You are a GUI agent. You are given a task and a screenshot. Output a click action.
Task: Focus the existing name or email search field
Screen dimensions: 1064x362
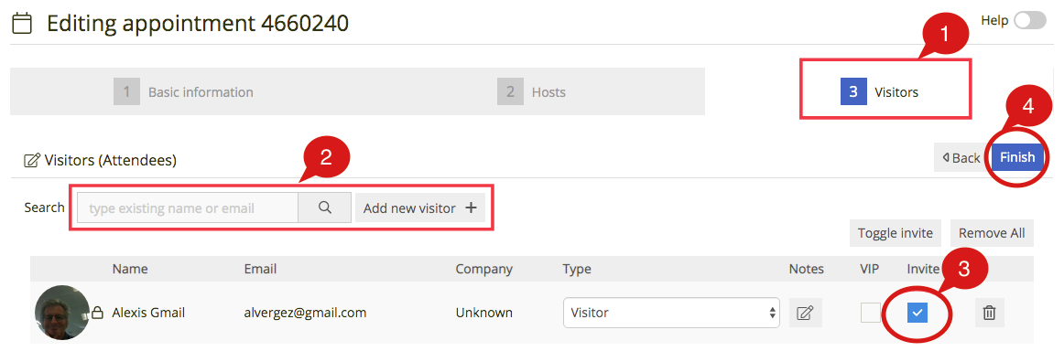point(188,208)
